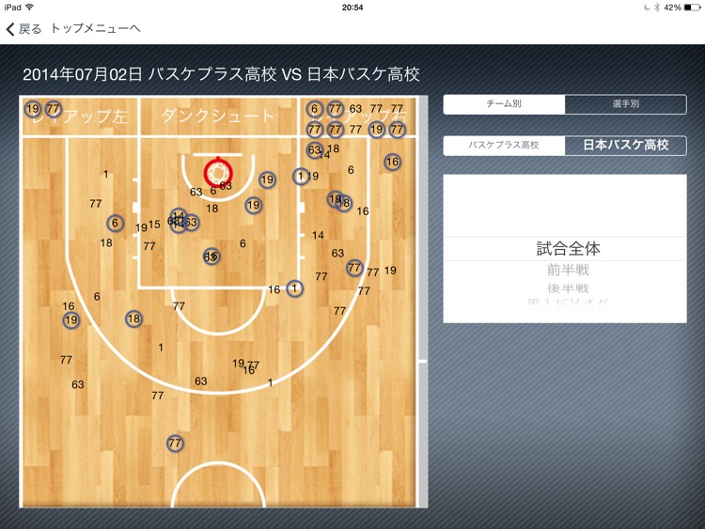
Task: Select circled 1 beside 16 at free-throw line
Action: (x=294, y=288)
